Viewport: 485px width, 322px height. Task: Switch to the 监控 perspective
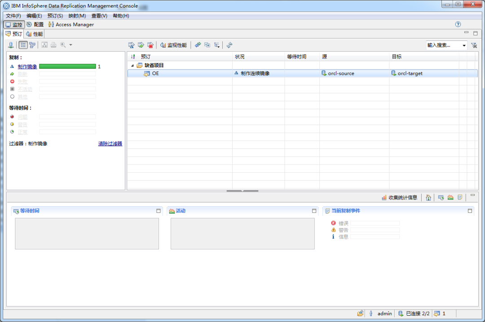click(x=14, y=24)
